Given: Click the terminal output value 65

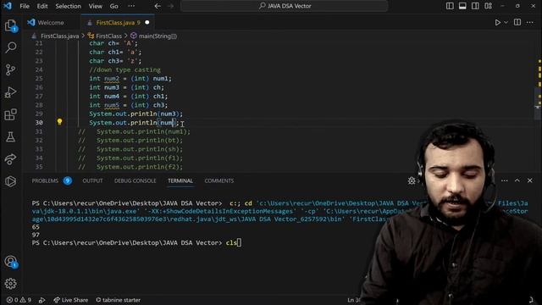Looking at the screenshot, I should 36,227.
